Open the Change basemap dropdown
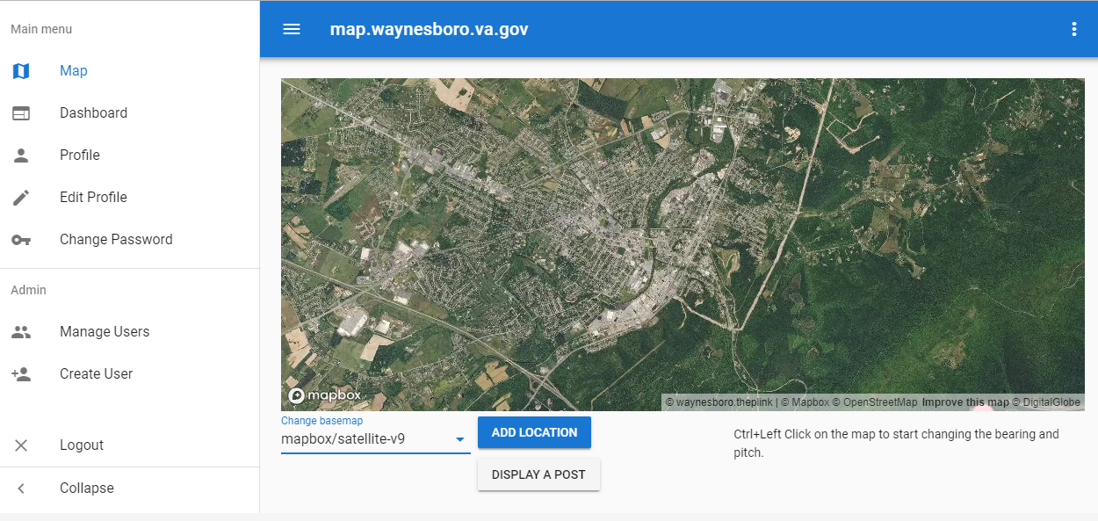The width and height of the screenshot is (1098, 521). 375,438
